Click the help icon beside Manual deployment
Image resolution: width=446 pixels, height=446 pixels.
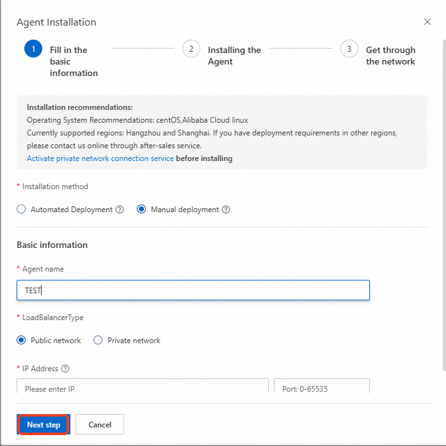[x=226, y=210]
